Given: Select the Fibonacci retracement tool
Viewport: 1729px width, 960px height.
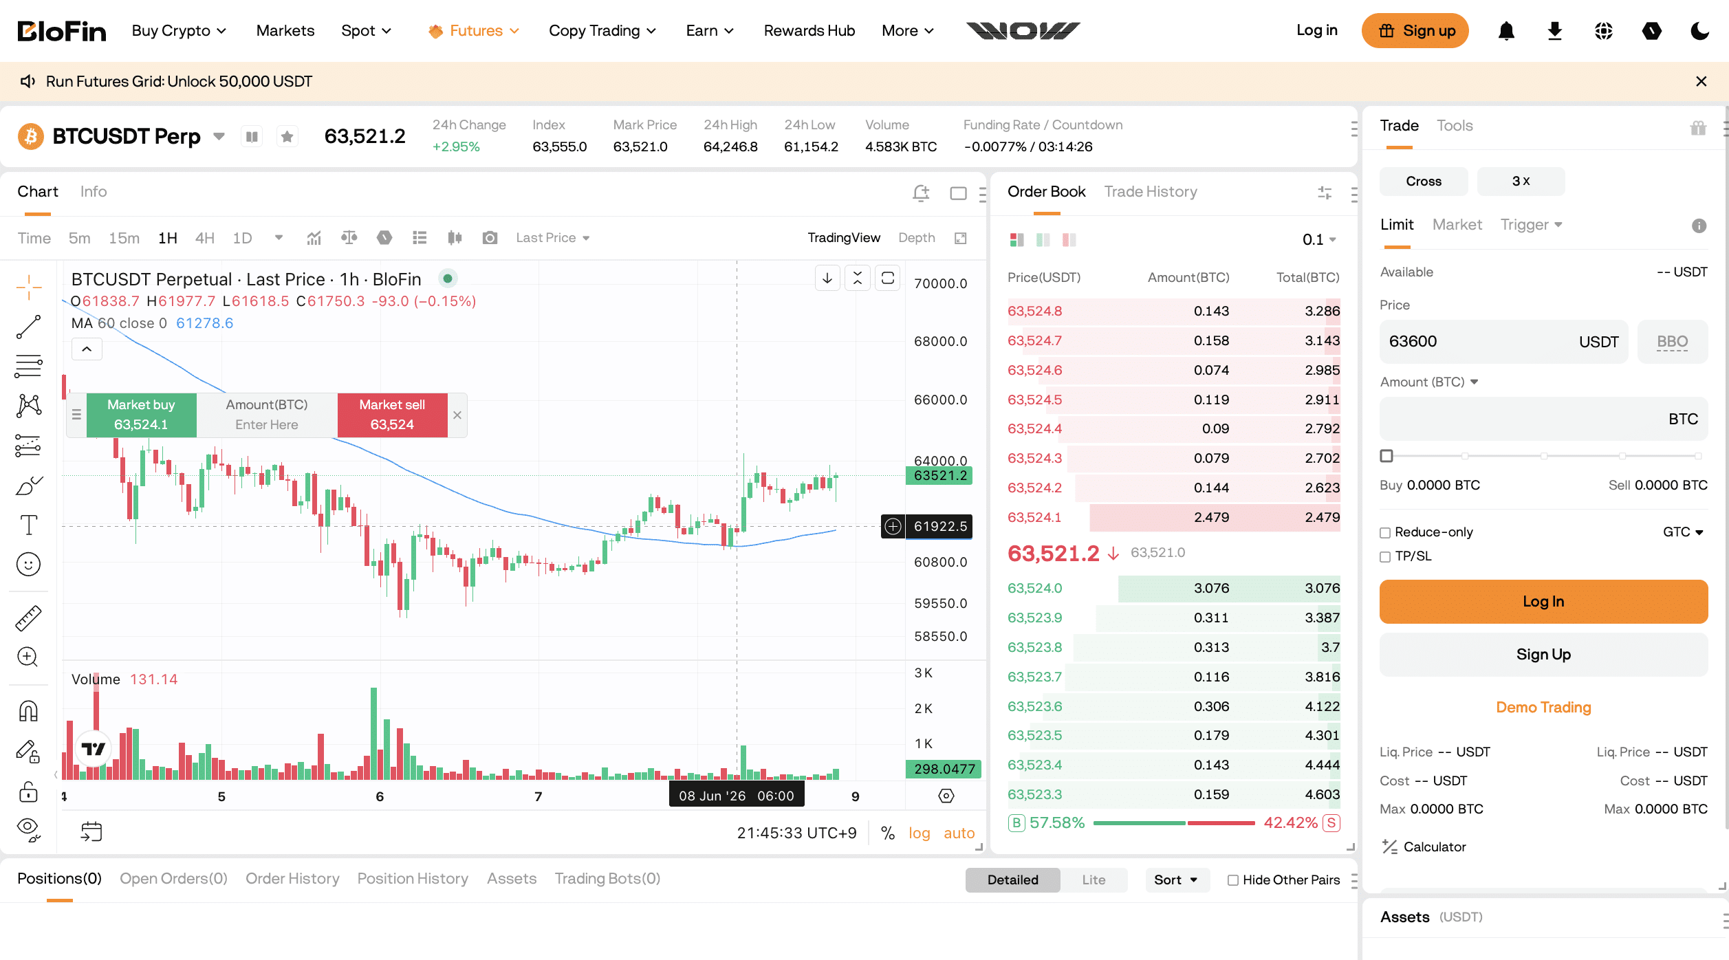Looking at the screenshot, I should click(29, 366).
